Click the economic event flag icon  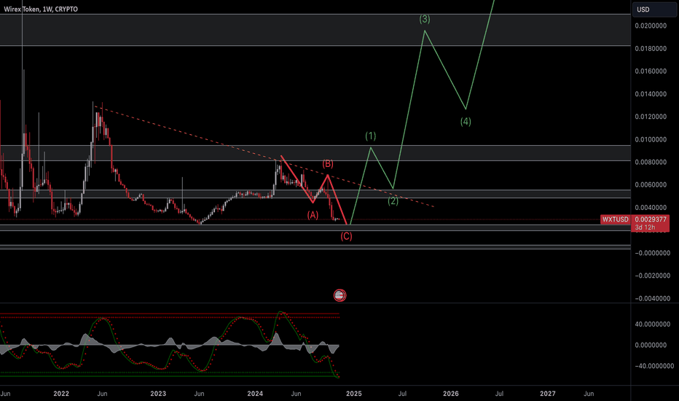(340, 296)
